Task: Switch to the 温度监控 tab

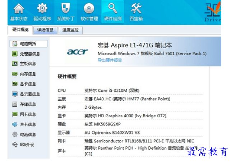Action: pyautogui.click(x=70, y=30)
